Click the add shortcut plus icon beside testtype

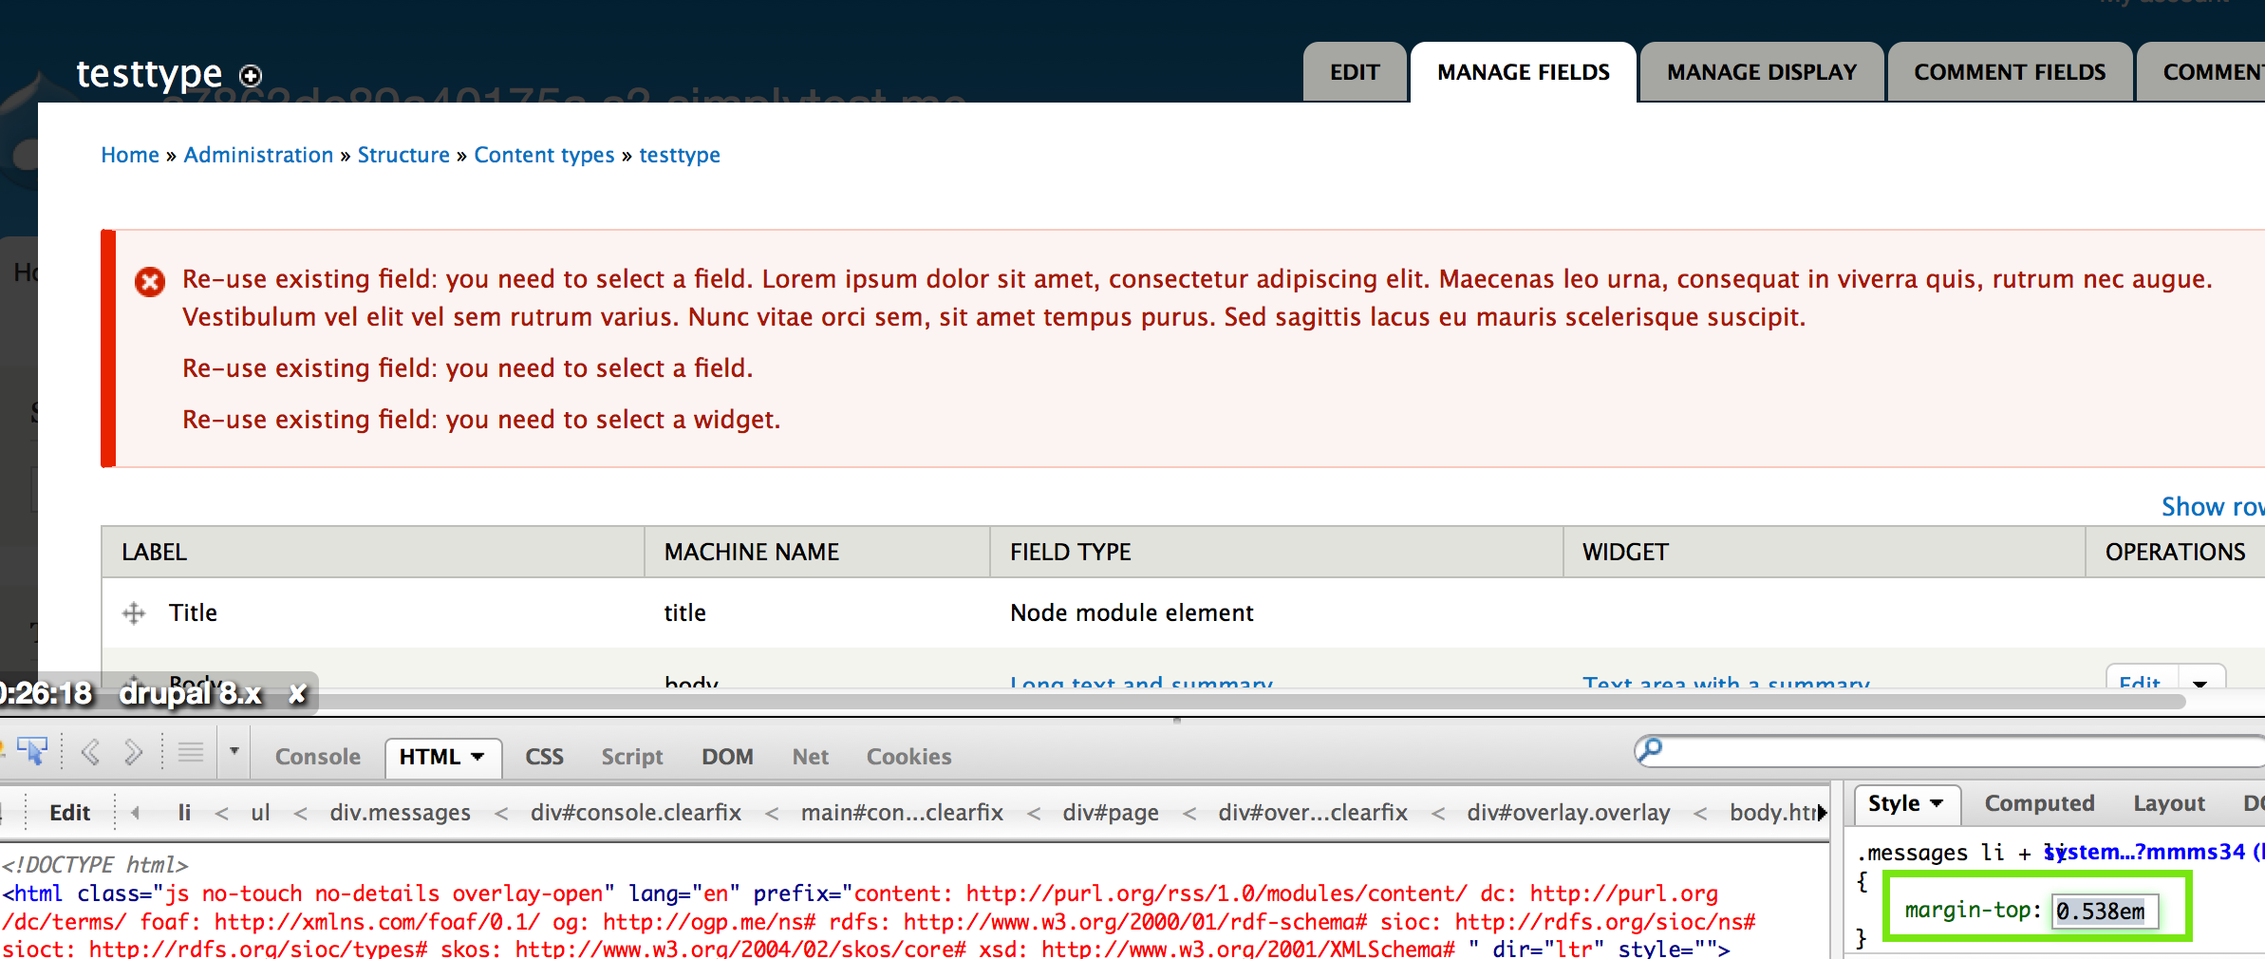point(251,76)
